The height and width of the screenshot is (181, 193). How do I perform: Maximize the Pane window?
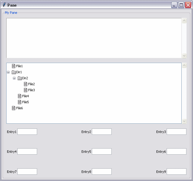point(181,5)
